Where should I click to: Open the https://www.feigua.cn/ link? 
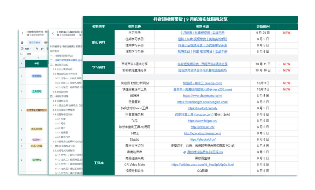[x=203, y=121]
